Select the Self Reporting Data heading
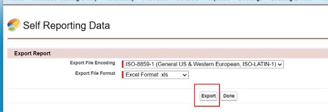This screenshot has width=328, height=112. [x=66, y=26]
